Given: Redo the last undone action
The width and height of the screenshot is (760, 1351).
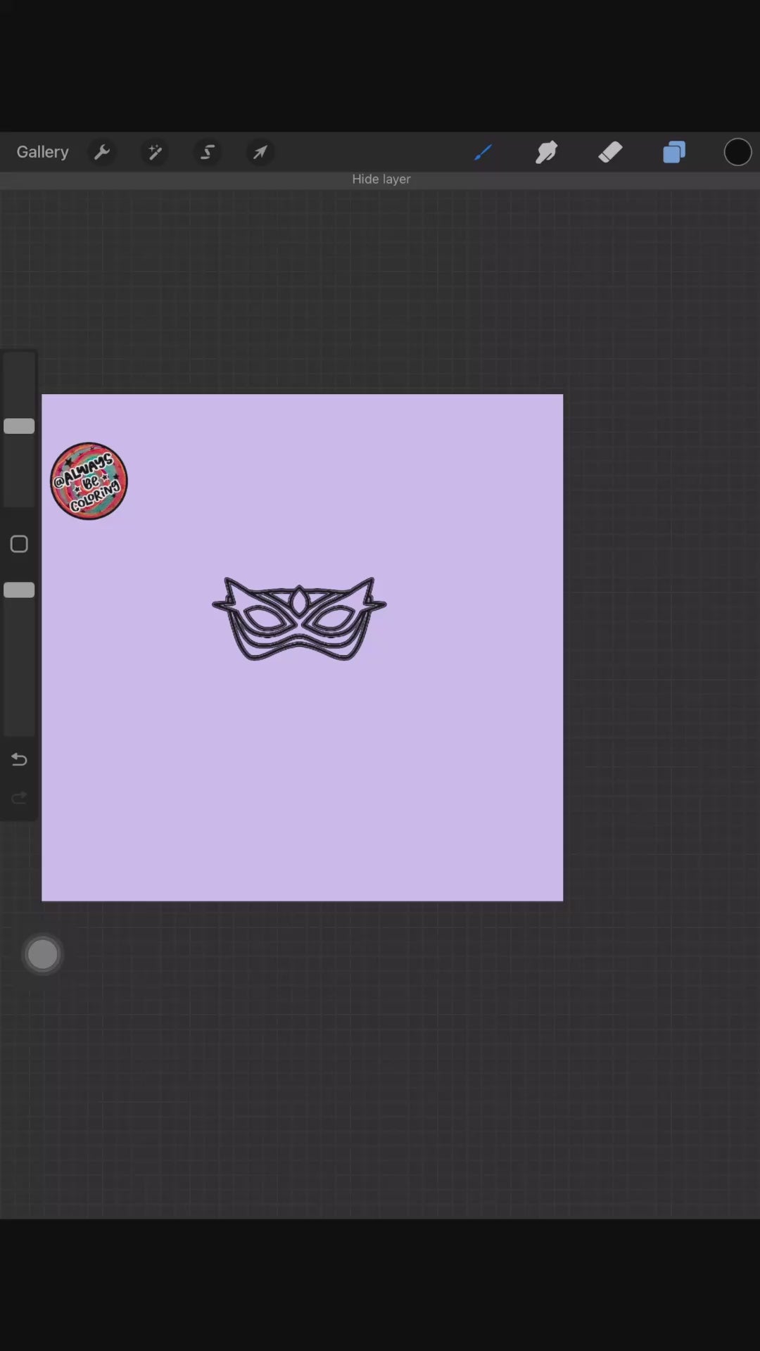Looking at the screenshot, I should 19,797.
